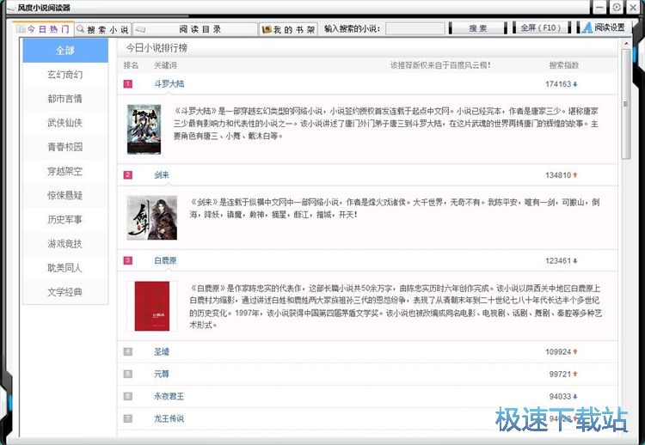
Task: Switch to the 今日热门 tab
Action: (43, 28)
